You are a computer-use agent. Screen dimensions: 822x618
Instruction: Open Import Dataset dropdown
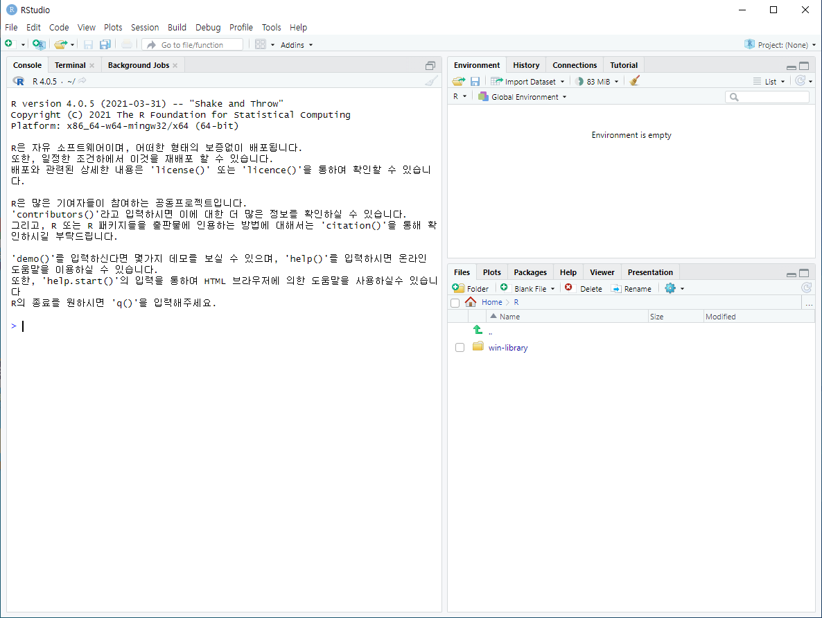coord(528,81)
